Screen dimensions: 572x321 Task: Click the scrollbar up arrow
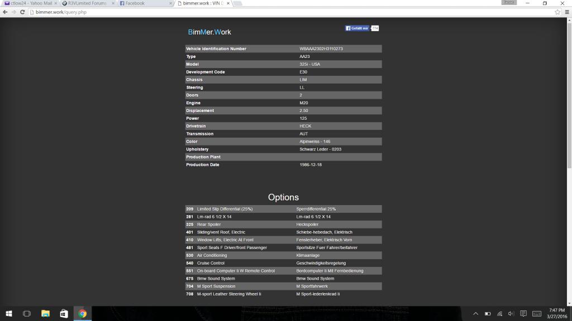[x=569, y=21]
